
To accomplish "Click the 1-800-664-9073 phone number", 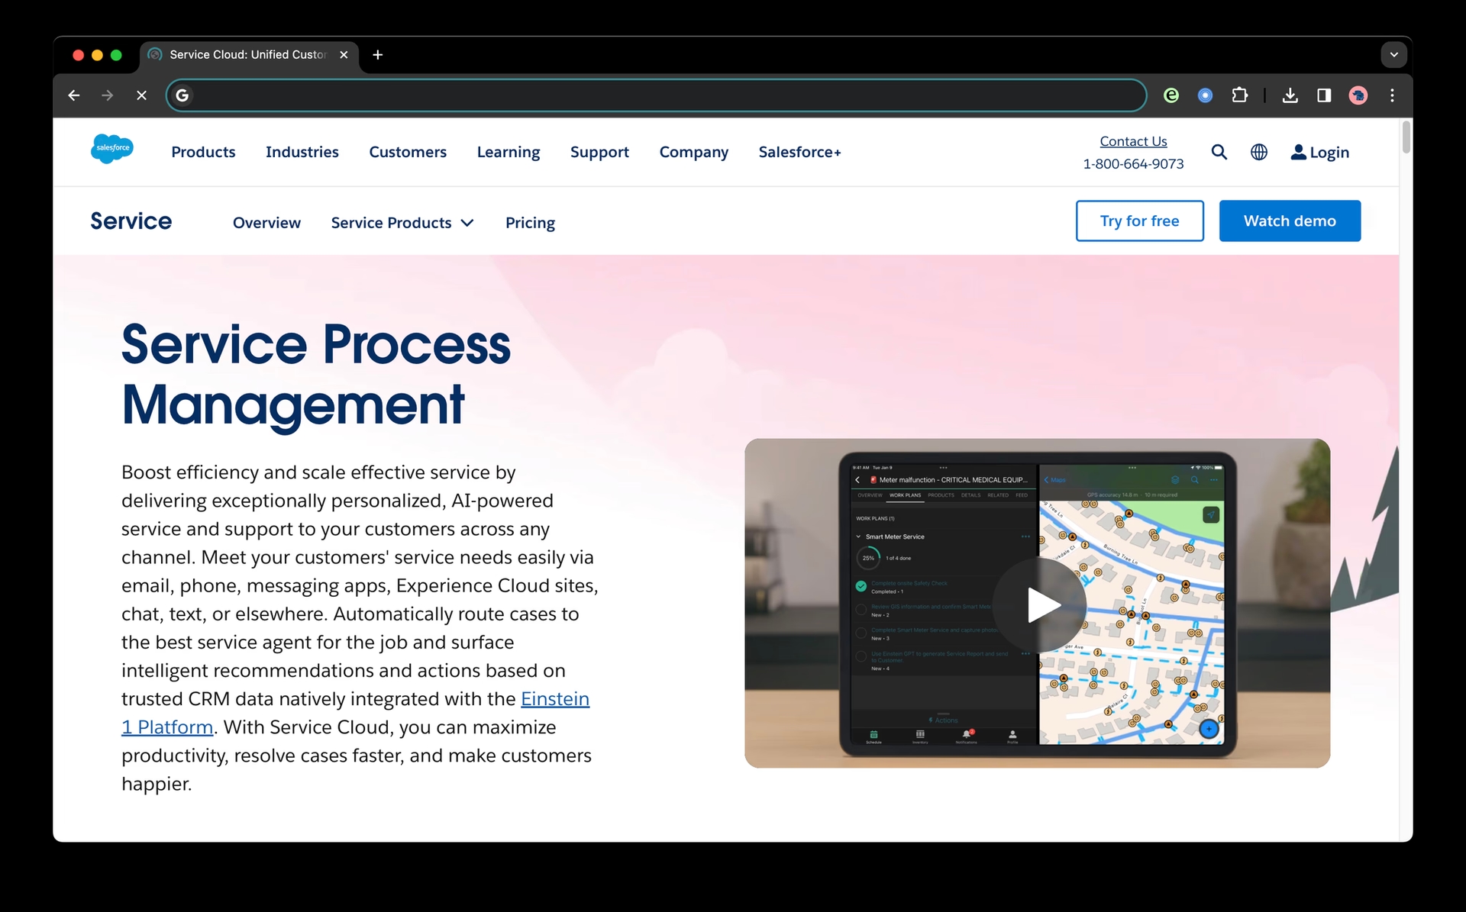I will (1133, 164).
